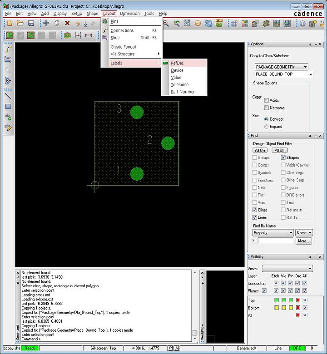Select the Add Rectangle tool in left toolbar
The width and height of the screenshot is (327, 354).
[x=8, y=107]
